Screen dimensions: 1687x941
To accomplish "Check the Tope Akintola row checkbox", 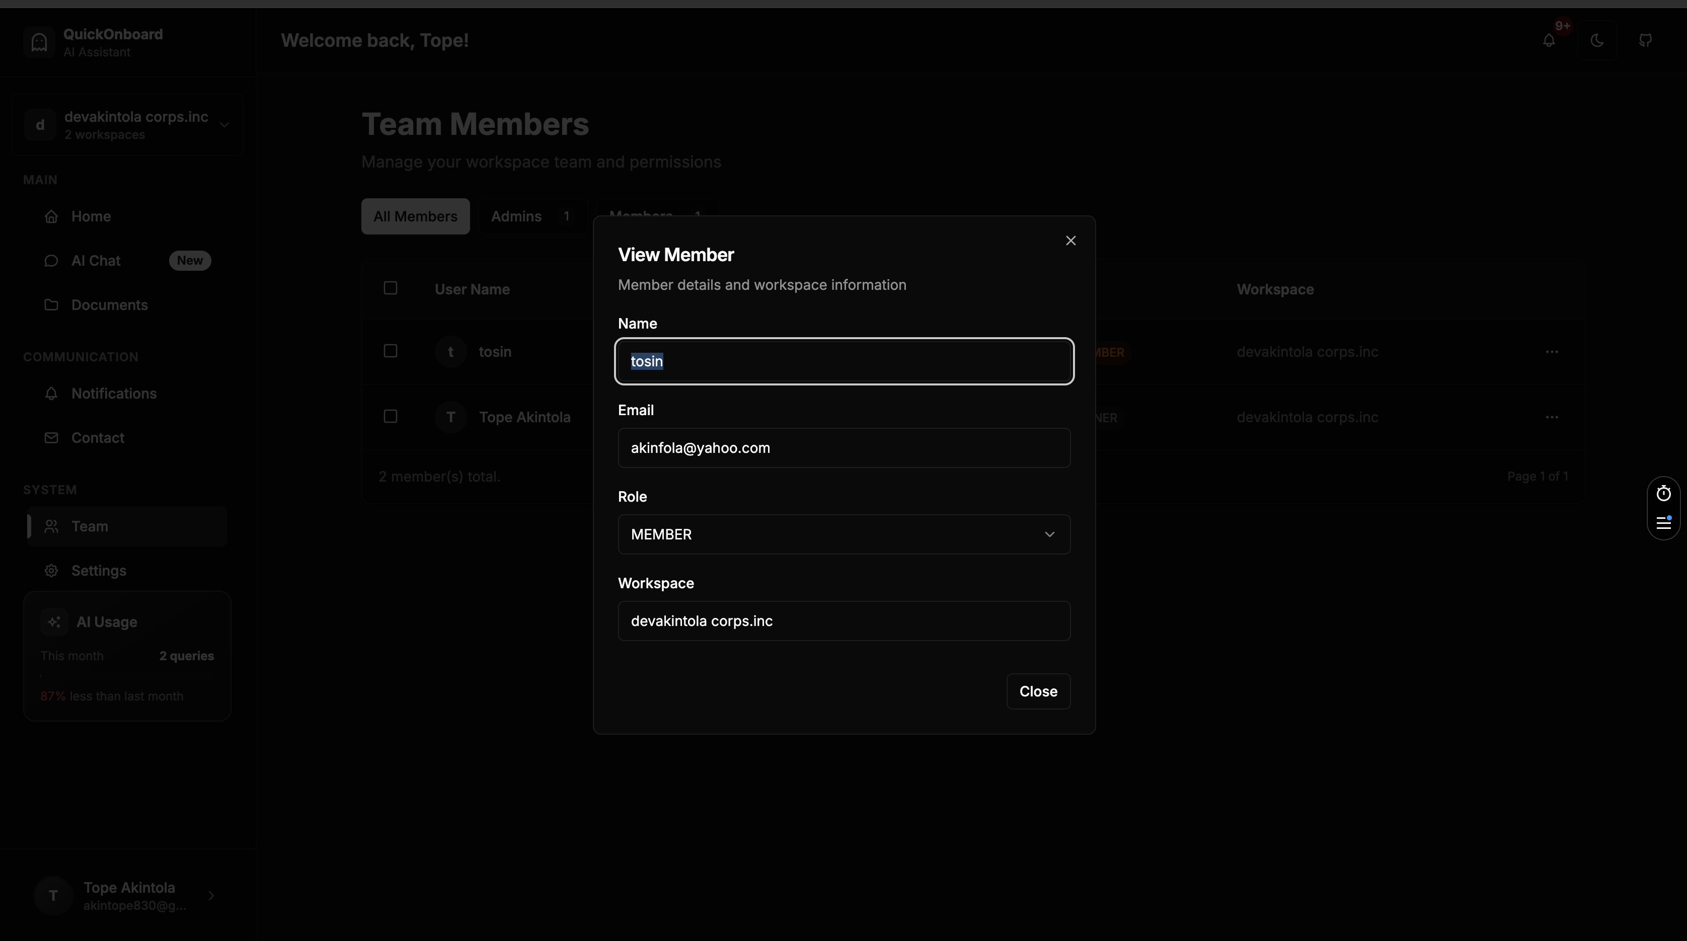I will pyautogui.click(x=391, y=417).
